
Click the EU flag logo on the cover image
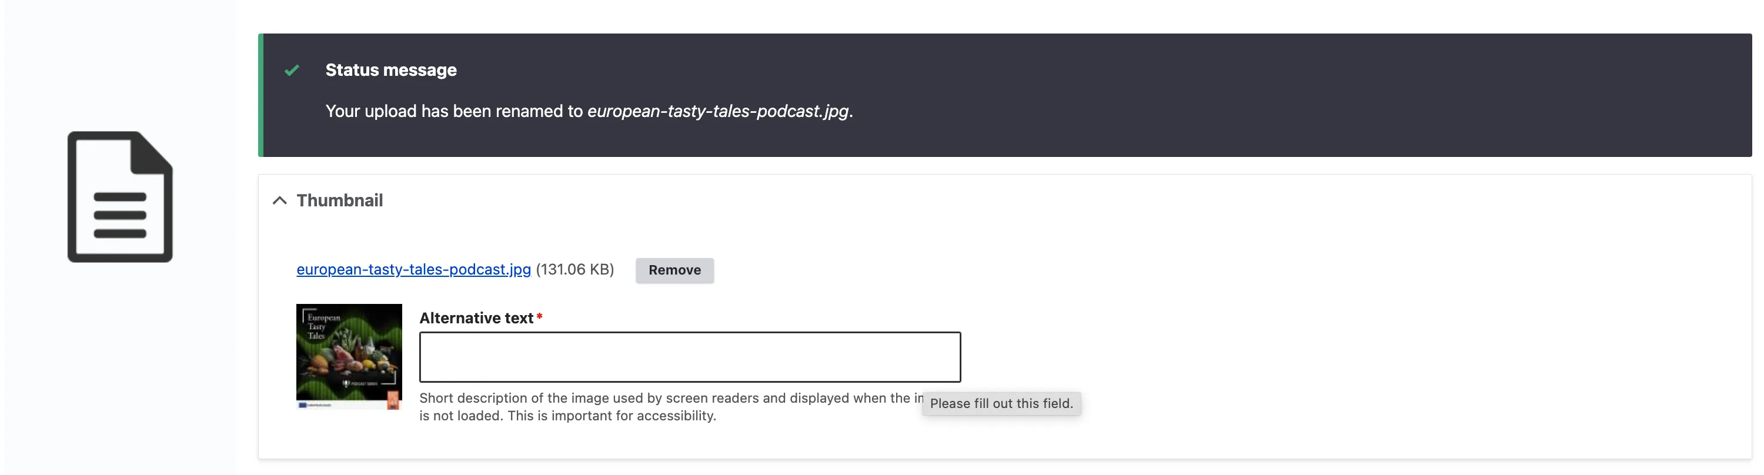303,405
